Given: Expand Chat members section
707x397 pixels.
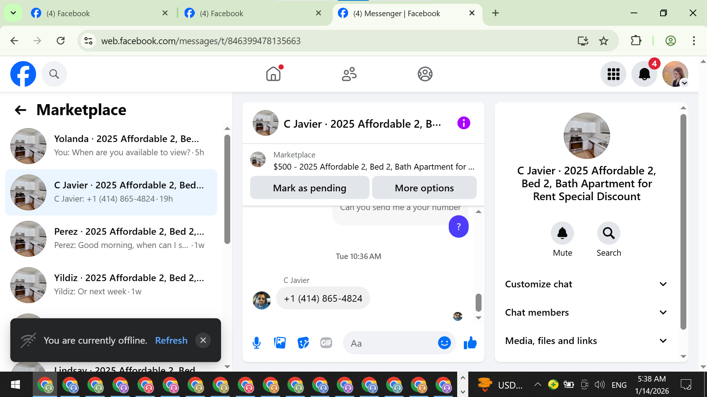Looking at the screenshot, I should pyautogui.click(x=586, y=312).
